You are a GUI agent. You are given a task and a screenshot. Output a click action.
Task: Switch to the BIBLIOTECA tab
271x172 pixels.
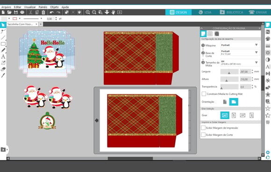(232, 12)
